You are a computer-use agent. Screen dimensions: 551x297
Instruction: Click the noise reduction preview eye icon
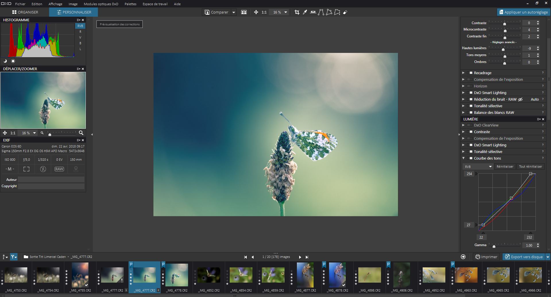520,99
